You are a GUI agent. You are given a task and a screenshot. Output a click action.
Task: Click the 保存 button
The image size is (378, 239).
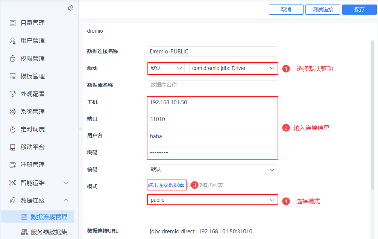(360, 10)
